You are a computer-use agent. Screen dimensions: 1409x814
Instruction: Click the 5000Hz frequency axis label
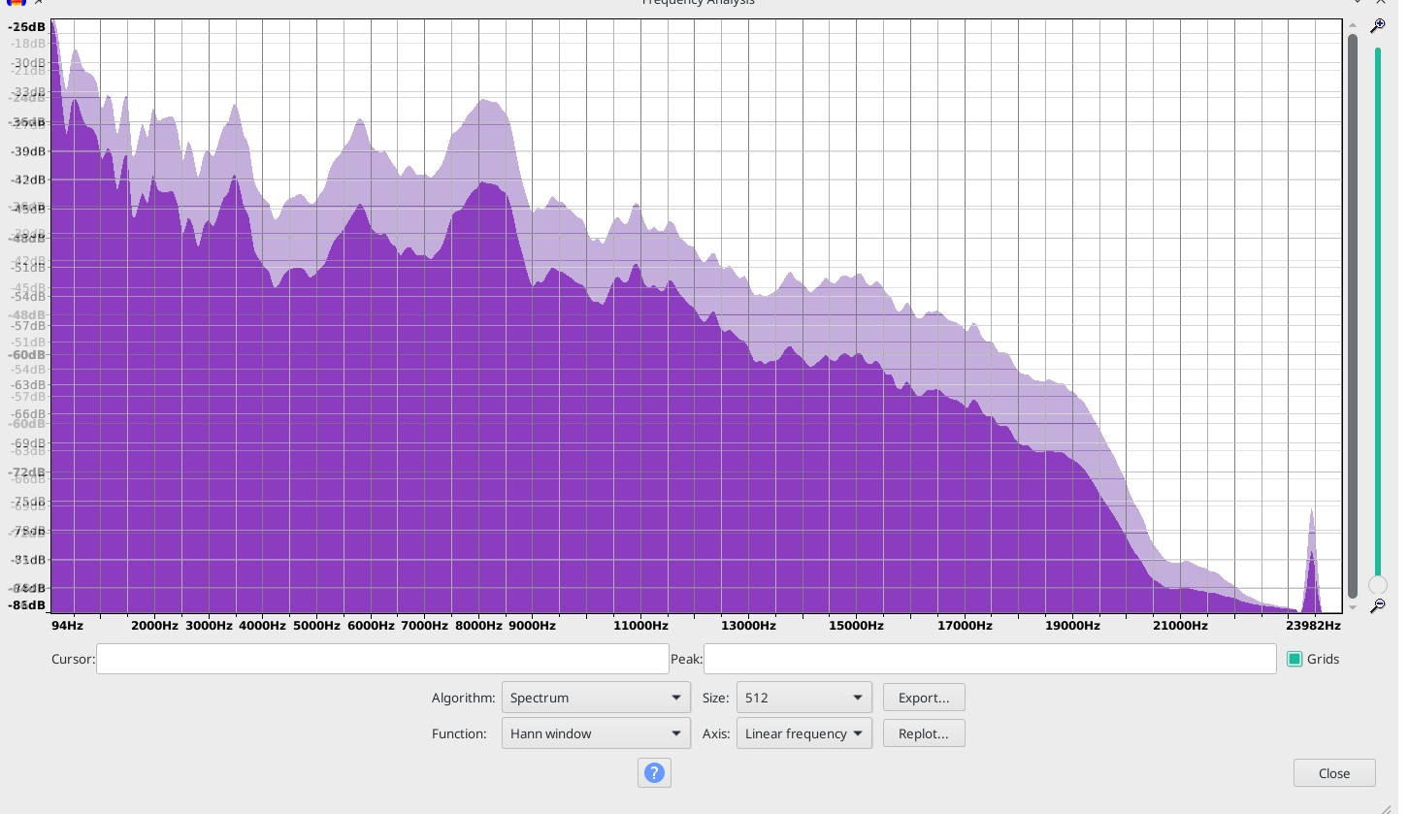coord(316,626)
